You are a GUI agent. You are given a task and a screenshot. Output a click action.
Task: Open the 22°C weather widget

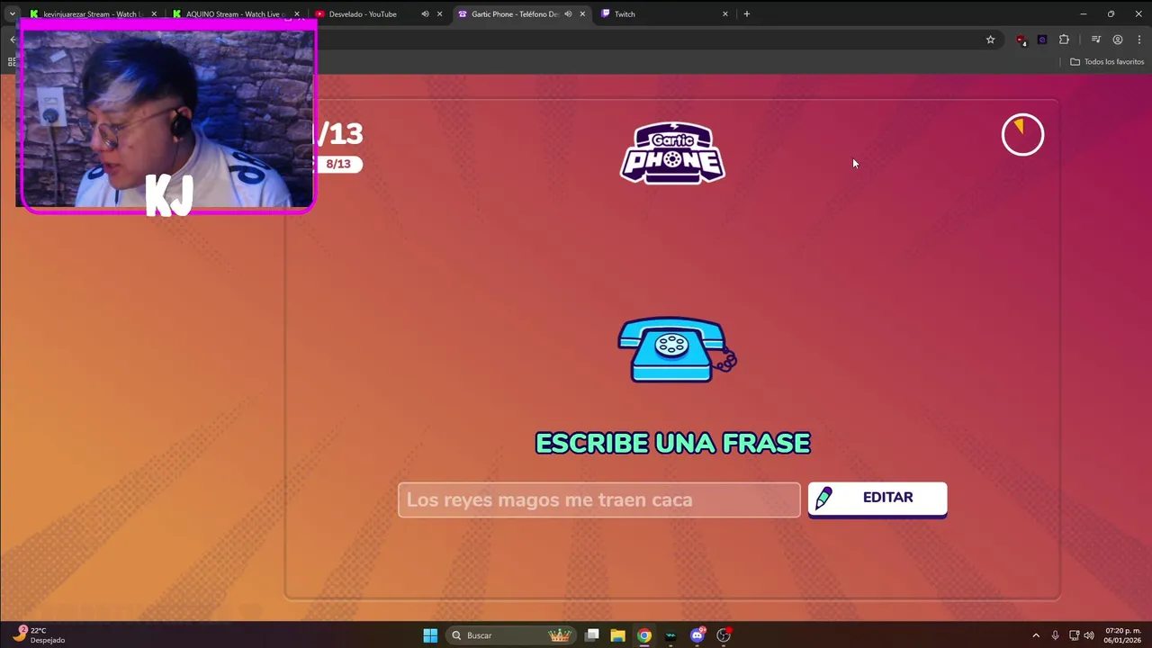click(40, 635)
